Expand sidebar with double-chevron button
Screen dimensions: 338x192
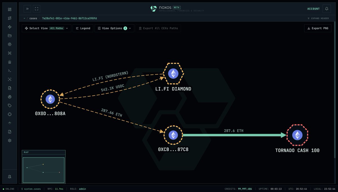(x=27, y=9)
